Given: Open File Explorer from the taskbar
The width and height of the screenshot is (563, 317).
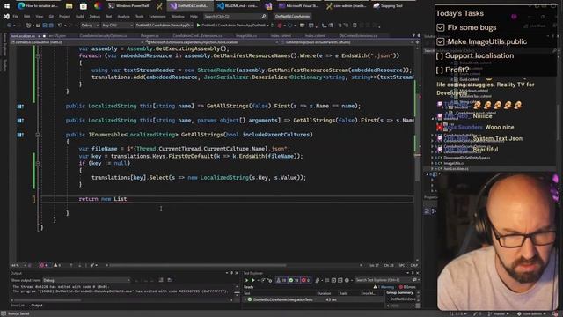Looking at the screenshot, I should pos(69,6).
